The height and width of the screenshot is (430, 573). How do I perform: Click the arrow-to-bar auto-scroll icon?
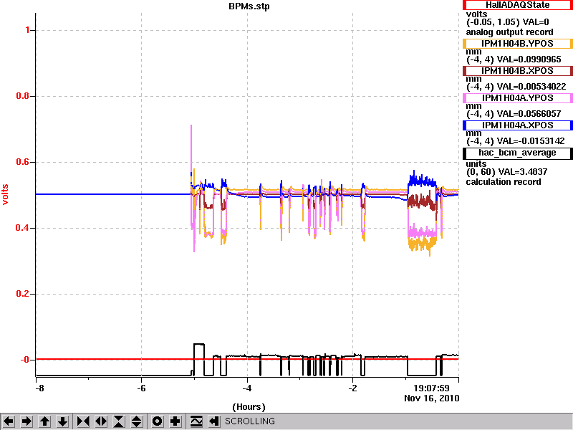point(214,421)
